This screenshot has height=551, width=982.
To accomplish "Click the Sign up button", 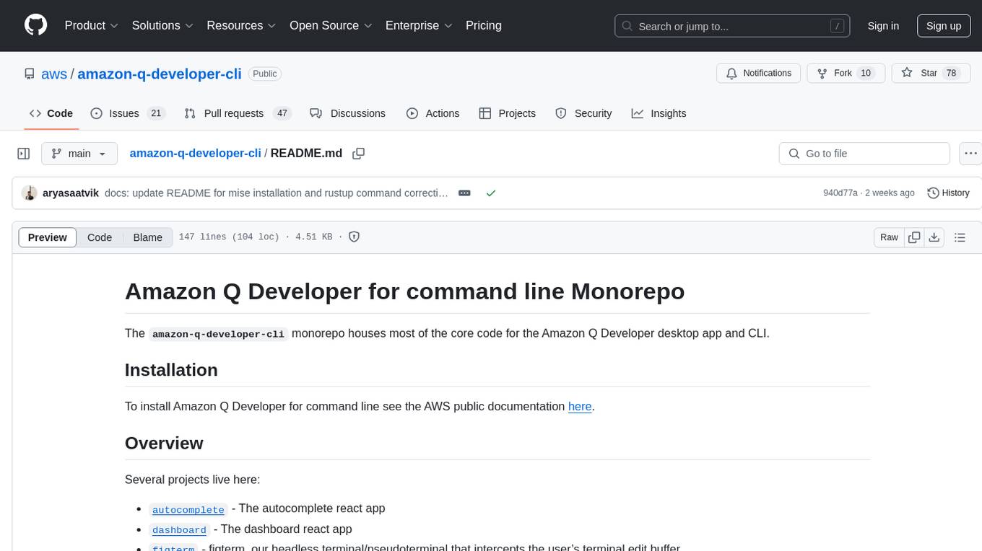I will [x=944, y=26].
